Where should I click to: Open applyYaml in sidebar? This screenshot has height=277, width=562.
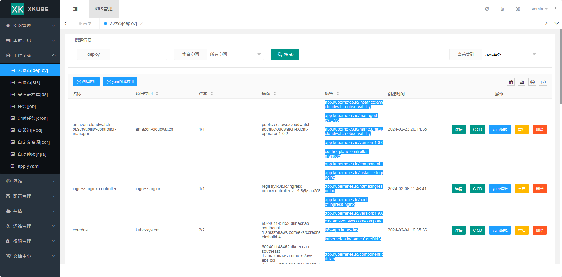[x=30, y=166]
